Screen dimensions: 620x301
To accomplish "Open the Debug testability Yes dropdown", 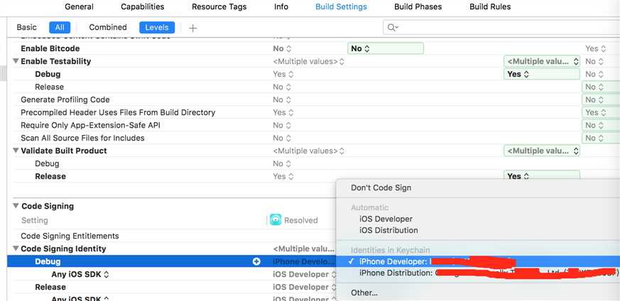I will (x=541, y=74).
